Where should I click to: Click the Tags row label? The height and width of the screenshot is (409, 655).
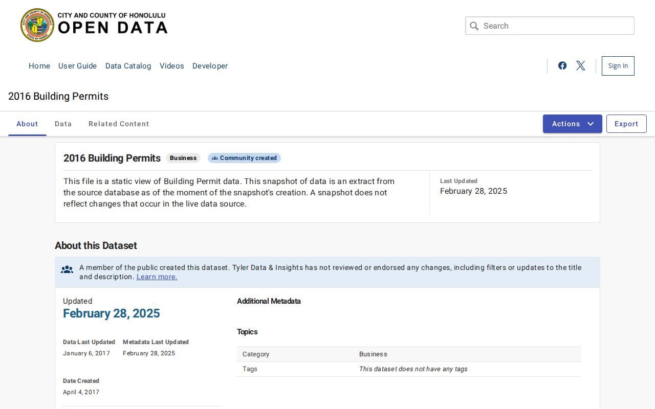point(250,369)
